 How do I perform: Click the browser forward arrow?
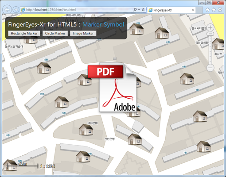click(x=16, y=10)
